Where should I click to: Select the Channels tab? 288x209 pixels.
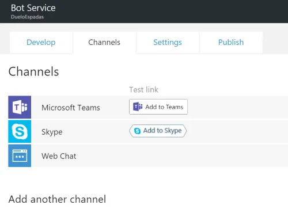(x=104, y=43)
